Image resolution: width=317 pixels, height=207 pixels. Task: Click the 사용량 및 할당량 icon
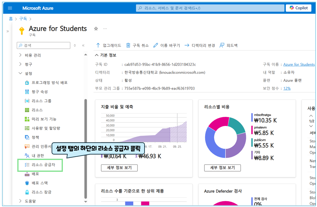pos(27,128)
